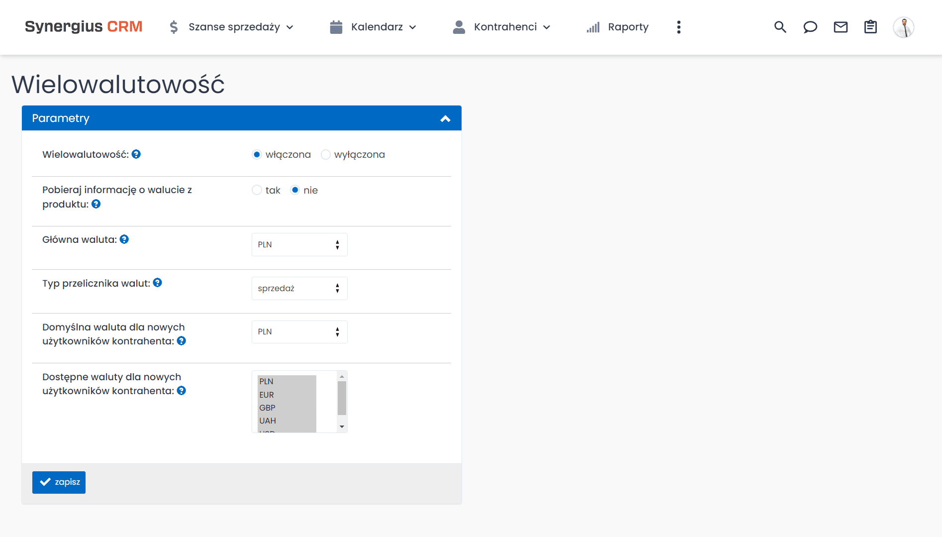Open the Główna waluta dropdown
Screen dimensions: 942x537
click(x=299, y=244)
